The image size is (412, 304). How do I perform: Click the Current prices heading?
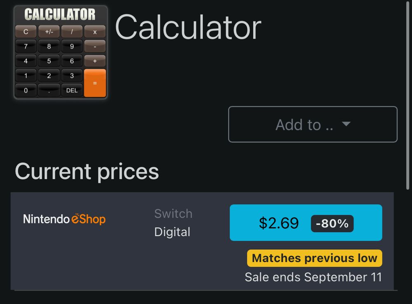pyautogui.click(x=87, y=172)
